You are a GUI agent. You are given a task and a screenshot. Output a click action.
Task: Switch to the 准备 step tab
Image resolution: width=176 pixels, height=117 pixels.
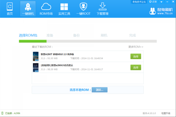tap(50, 35)
